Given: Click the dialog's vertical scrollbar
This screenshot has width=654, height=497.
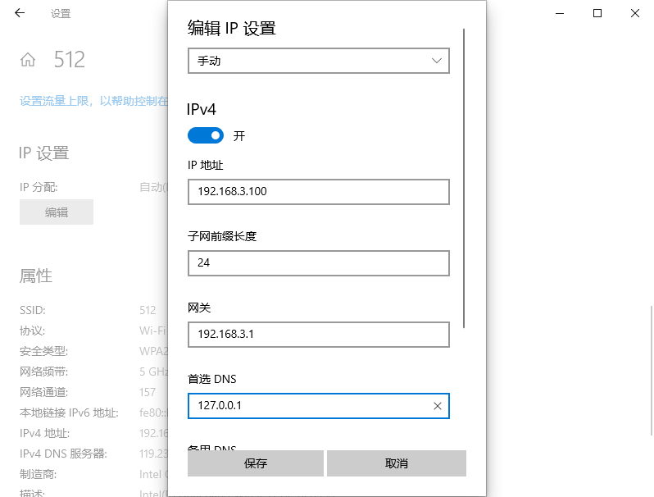Looking at the screenshot, I should click(x=464, y=178).
